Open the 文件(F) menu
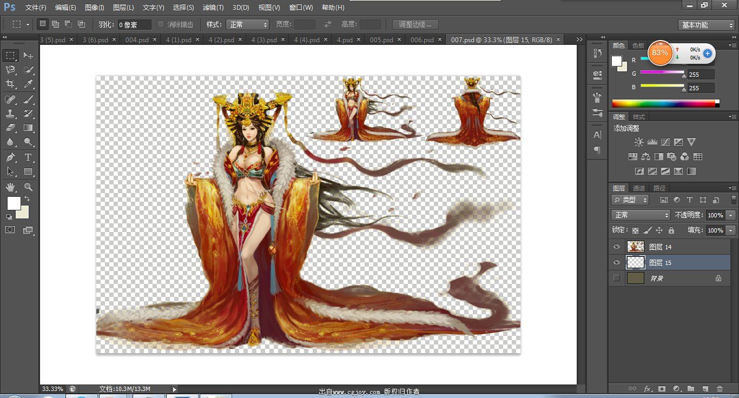 (x=36, y=8)
